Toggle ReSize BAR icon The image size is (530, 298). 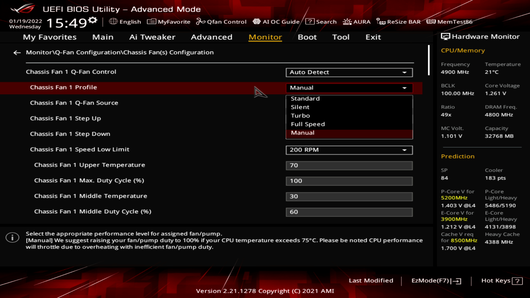(x=381, y=22)
